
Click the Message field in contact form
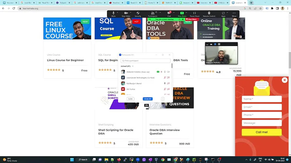261,123
